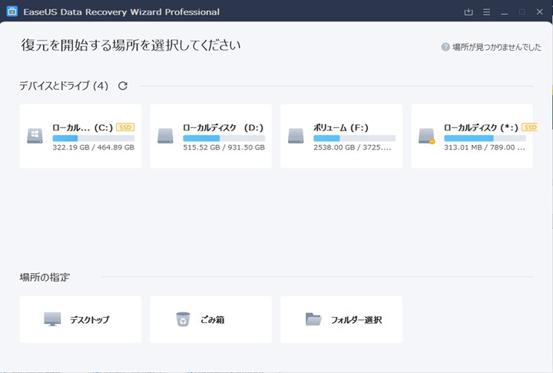Click the C: drive usage bar
Screen dimensions: 553x373
(x=94, y=138)
